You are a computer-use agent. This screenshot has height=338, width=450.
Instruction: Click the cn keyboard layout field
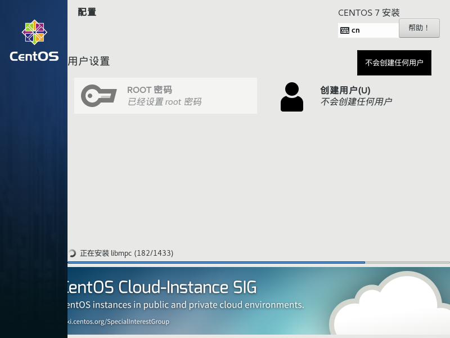click(x=368, y=30)
